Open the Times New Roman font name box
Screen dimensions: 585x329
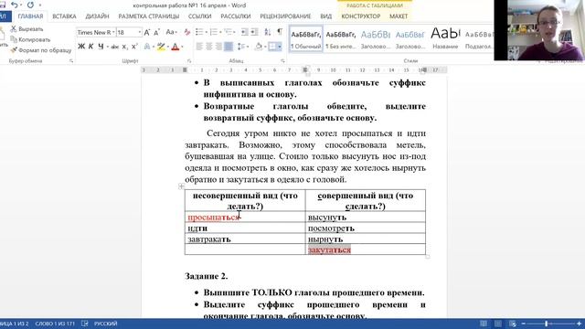pyautogui.click(x=95, y=33)
